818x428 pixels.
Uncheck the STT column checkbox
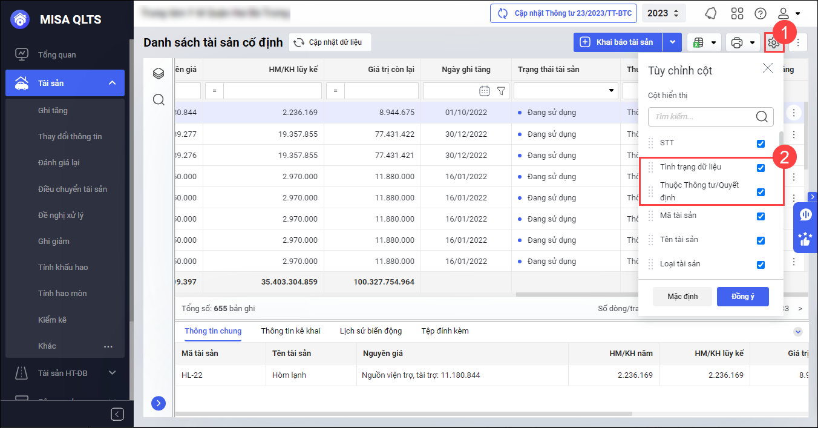[761, 143]
